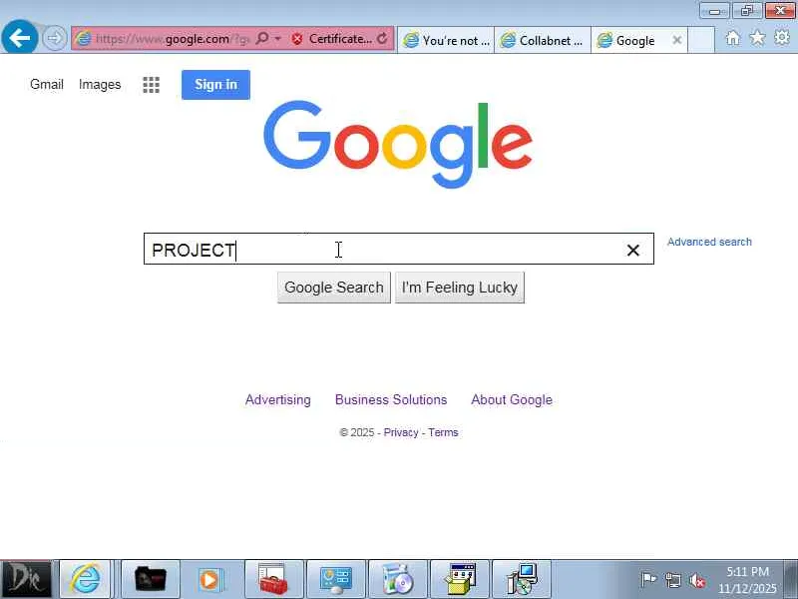Open Advanced search link
The height and width of the screenshot is (599, 798).
[709, 242]
